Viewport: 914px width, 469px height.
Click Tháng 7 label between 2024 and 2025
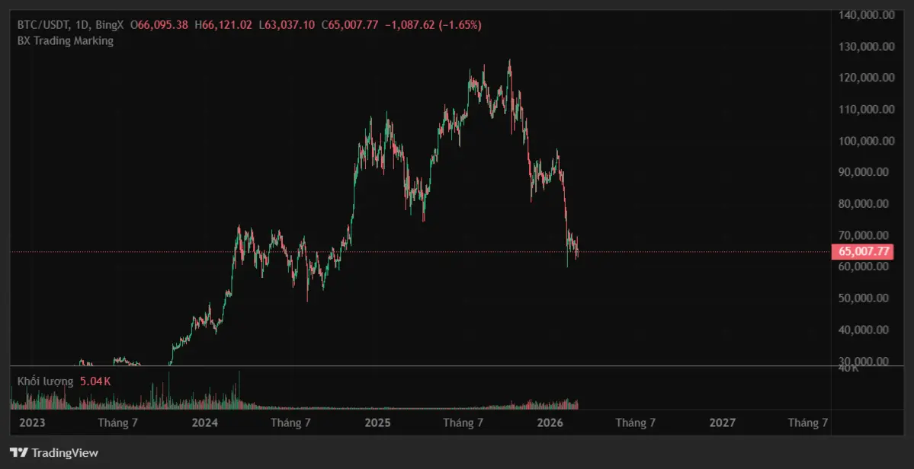click(x=290, y=423)
